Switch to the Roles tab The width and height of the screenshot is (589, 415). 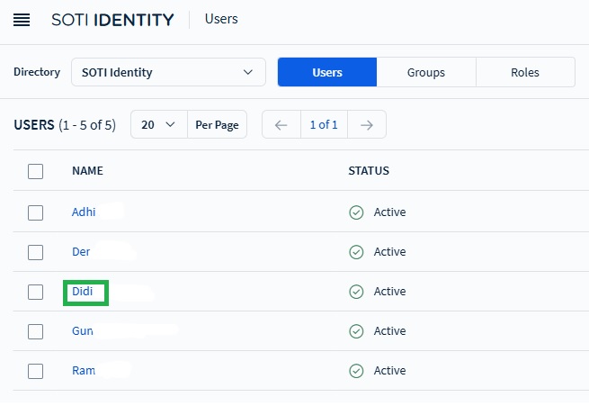524,72
